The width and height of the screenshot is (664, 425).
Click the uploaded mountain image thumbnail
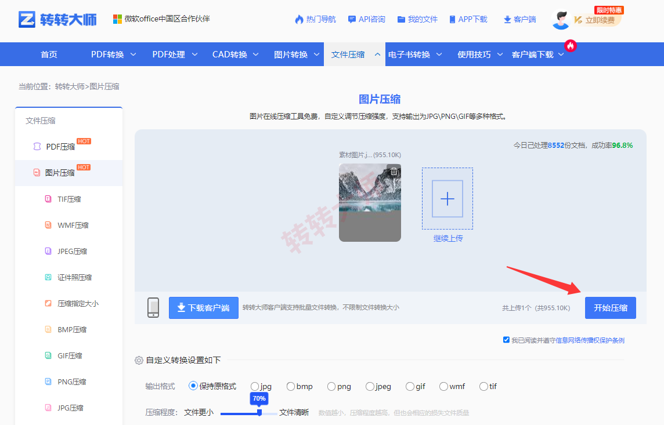coord(370,202)
